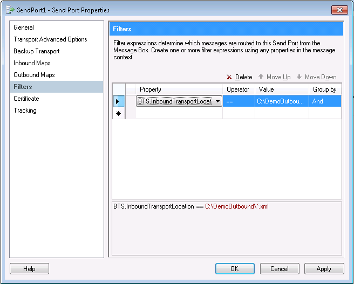Open the Inbound Maps section
354x284 pixels.
click(x=32, y=63)
